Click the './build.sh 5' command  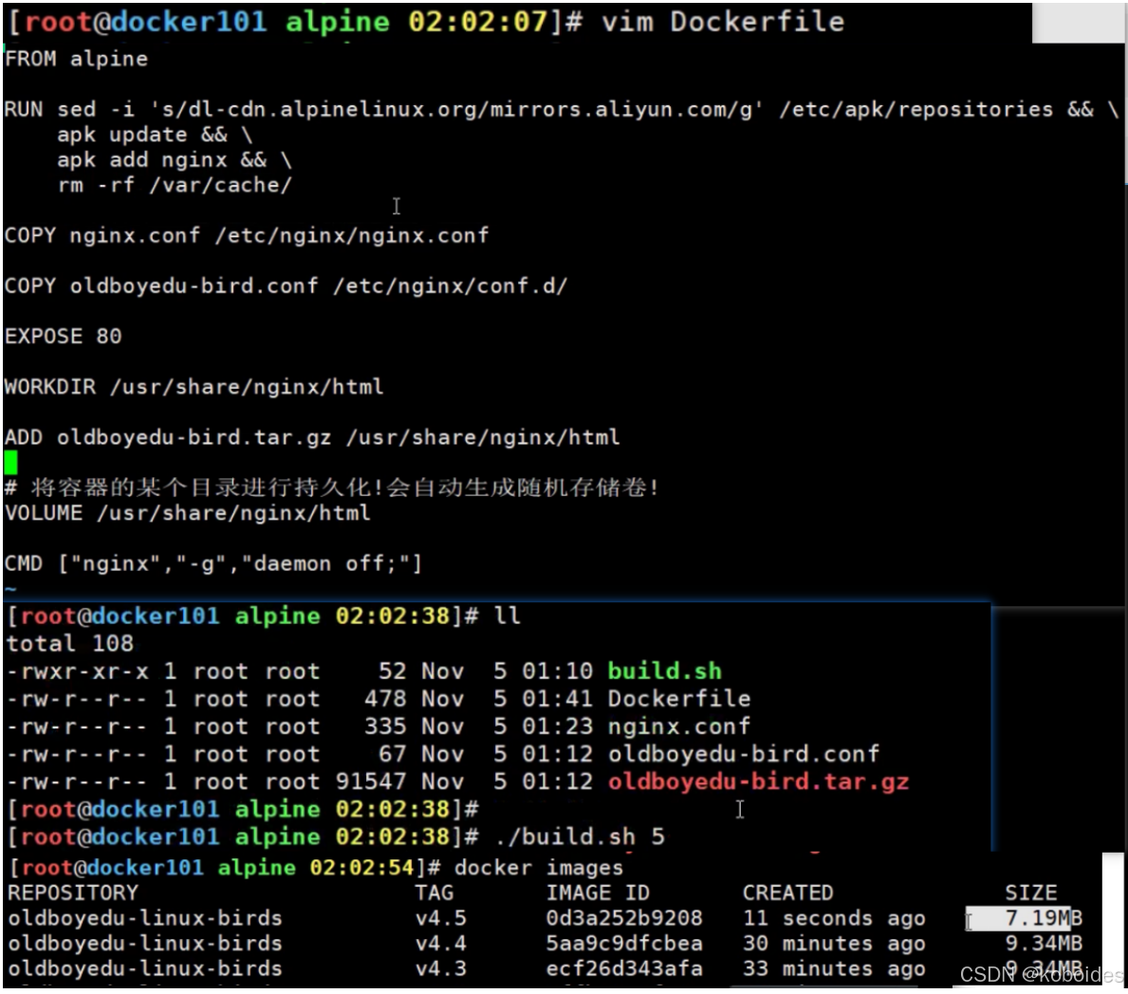coord(580,837)
